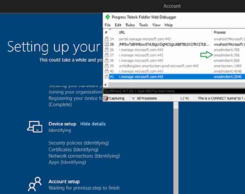The image size is (245, 194).
Task: Sort sessions by the URL column header
Action: coord(122,32)
